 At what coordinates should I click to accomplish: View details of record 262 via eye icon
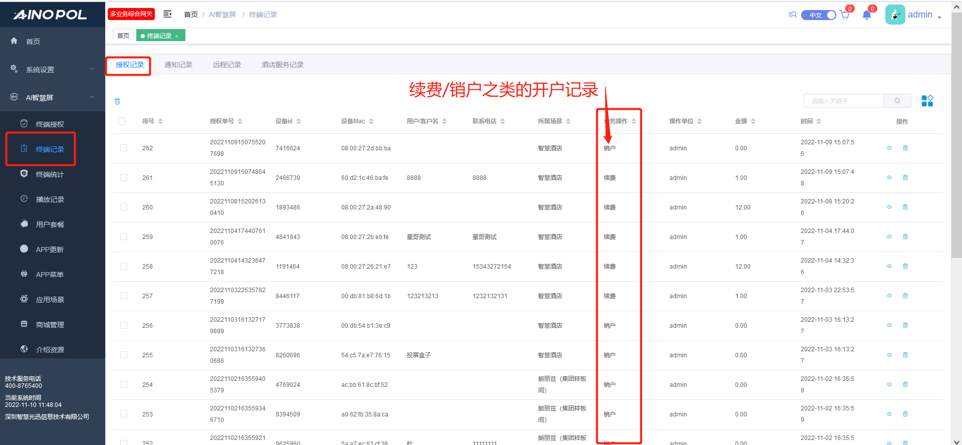[889, 148]
